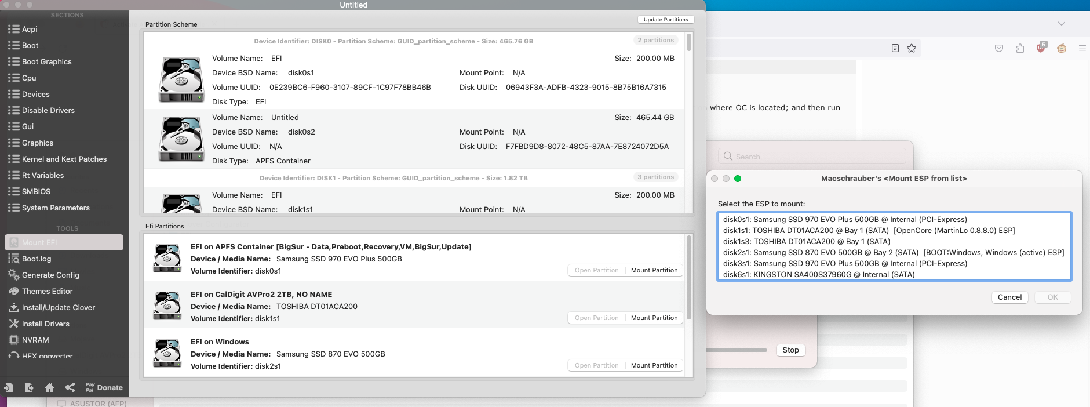This screenshot has width=1090, height=407.
Task: Click uBlock shield extension icon
Action: (x=1041, y=48)
